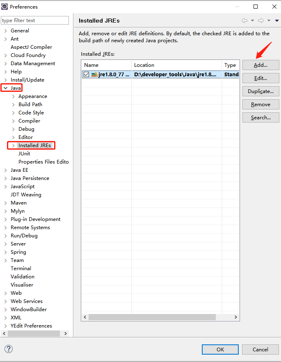Select Java Persistence in the tree

30,178
